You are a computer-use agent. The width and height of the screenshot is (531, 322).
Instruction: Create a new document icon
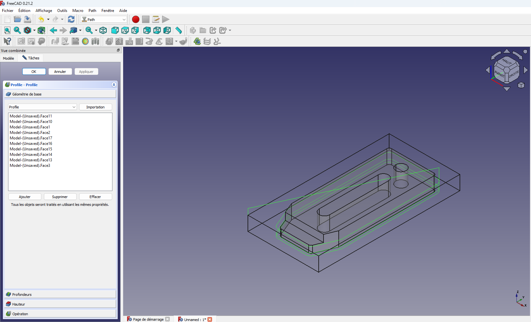pyautogui.click(x=7, y=19)
